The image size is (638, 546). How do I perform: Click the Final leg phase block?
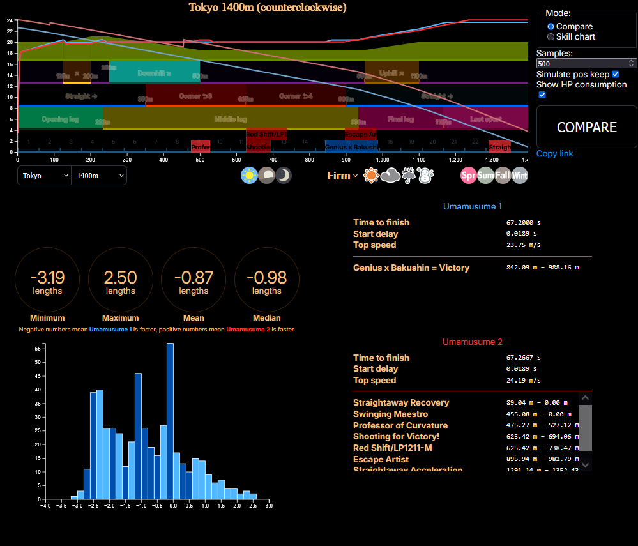point(400,118)
